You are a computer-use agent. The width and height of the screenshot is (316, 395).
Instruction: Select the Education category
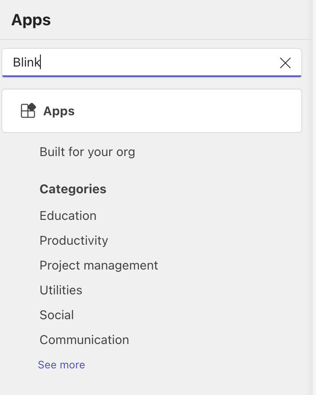[x=68, y=215]
